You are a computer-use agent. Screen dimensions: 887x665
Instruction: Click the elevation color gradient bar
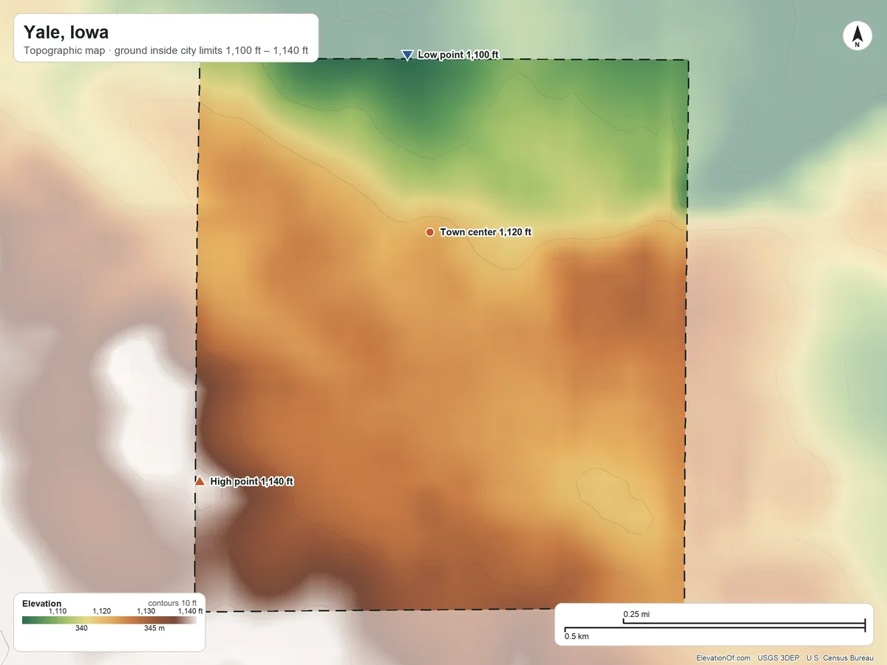(x=109, y=621)
